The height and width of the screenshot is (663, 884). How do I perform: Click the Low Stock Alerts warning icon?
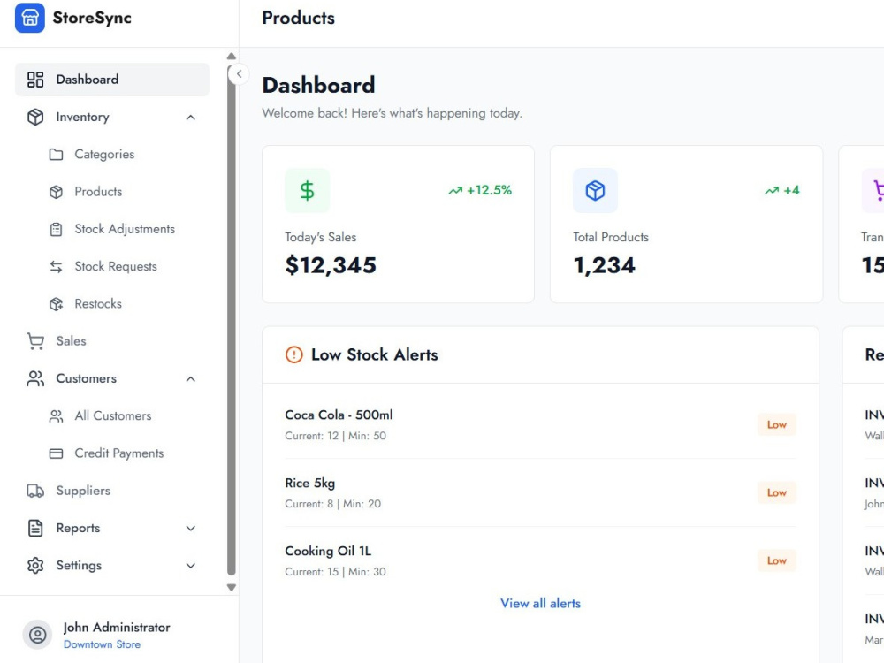(294, 354)
